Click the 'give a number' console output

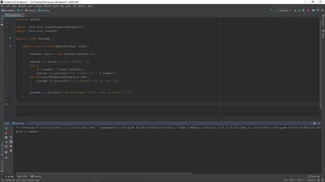pyautogui.click(x=27, y=131)
